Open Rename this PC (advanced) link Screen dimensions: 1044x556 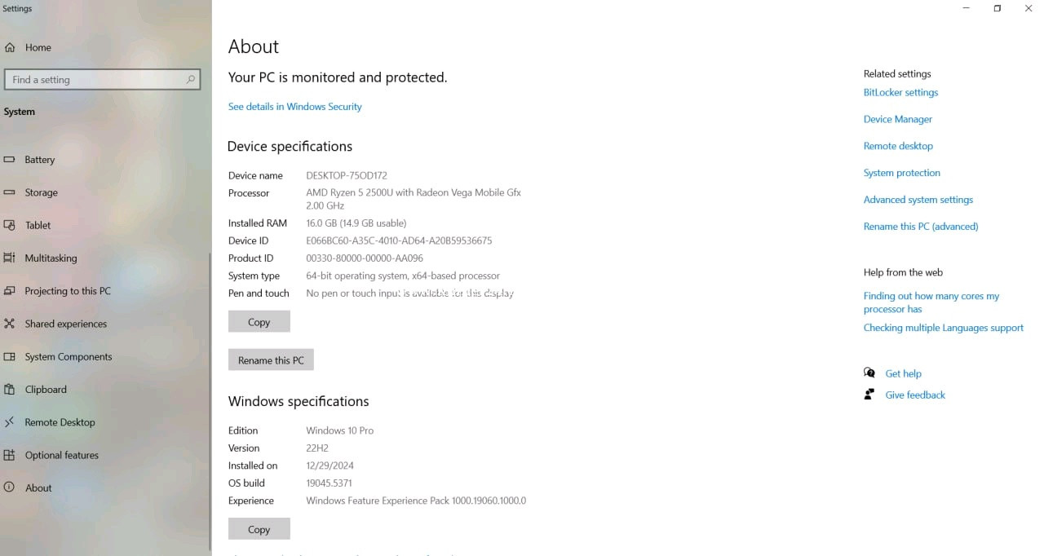[x=921, y=227]
